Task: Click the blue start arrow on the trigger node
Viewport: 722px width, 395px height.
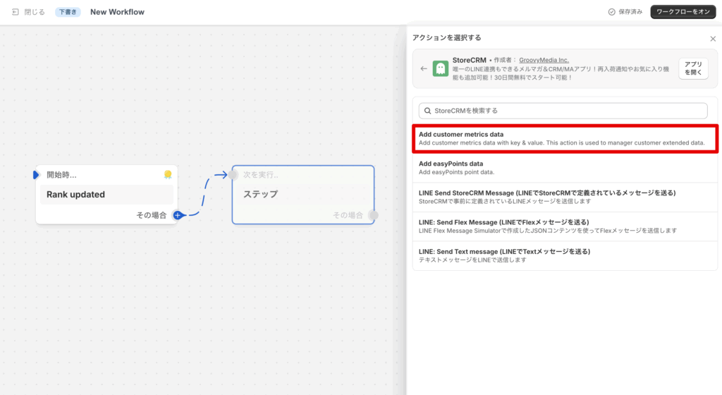Action: (37, 175)
